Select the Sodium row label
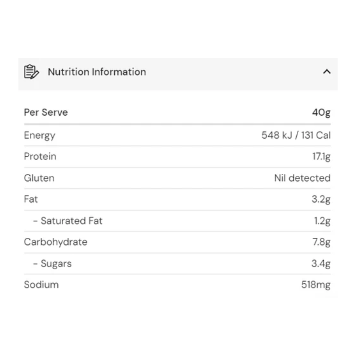Image resolution: width=356 pixels, height=356 pixels. [x=41, y=285]
